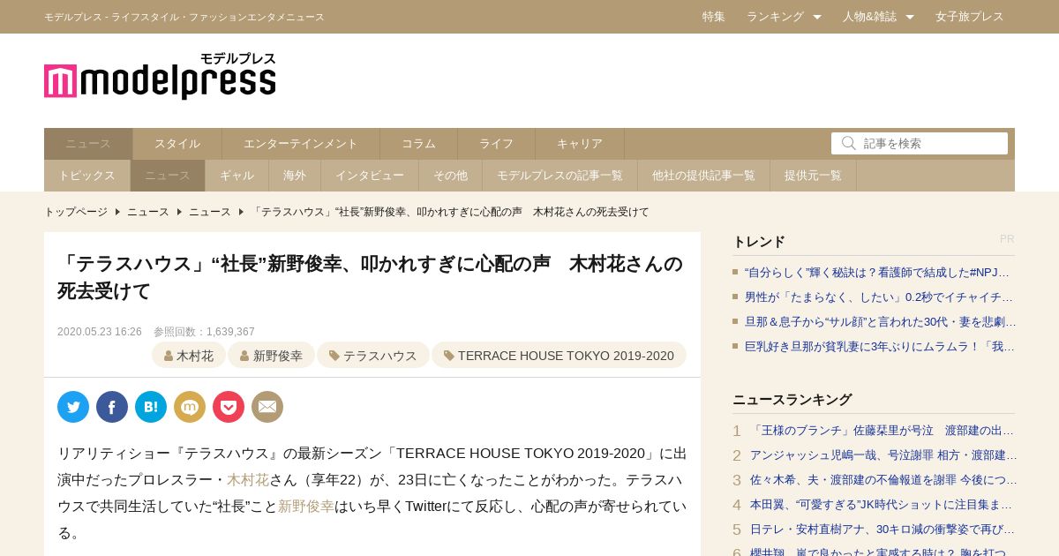Click the ニュースランキング heading

(792, 400)
